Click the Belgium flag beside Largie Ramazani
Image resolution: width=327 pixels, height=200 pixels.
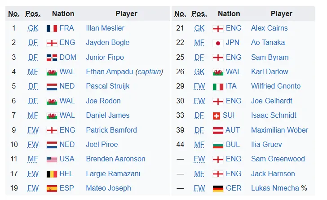52,174
